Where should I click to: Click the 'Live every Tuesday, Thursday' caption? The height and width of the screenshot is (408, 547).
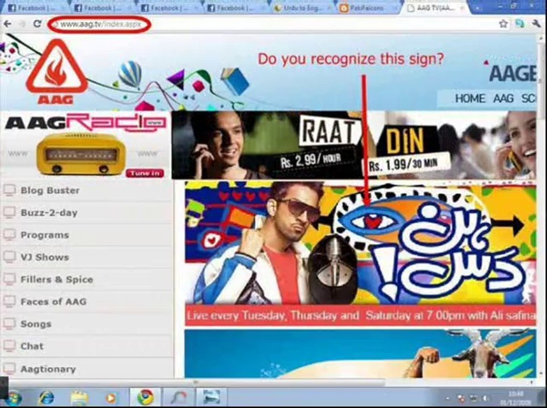tap(360, 316)
